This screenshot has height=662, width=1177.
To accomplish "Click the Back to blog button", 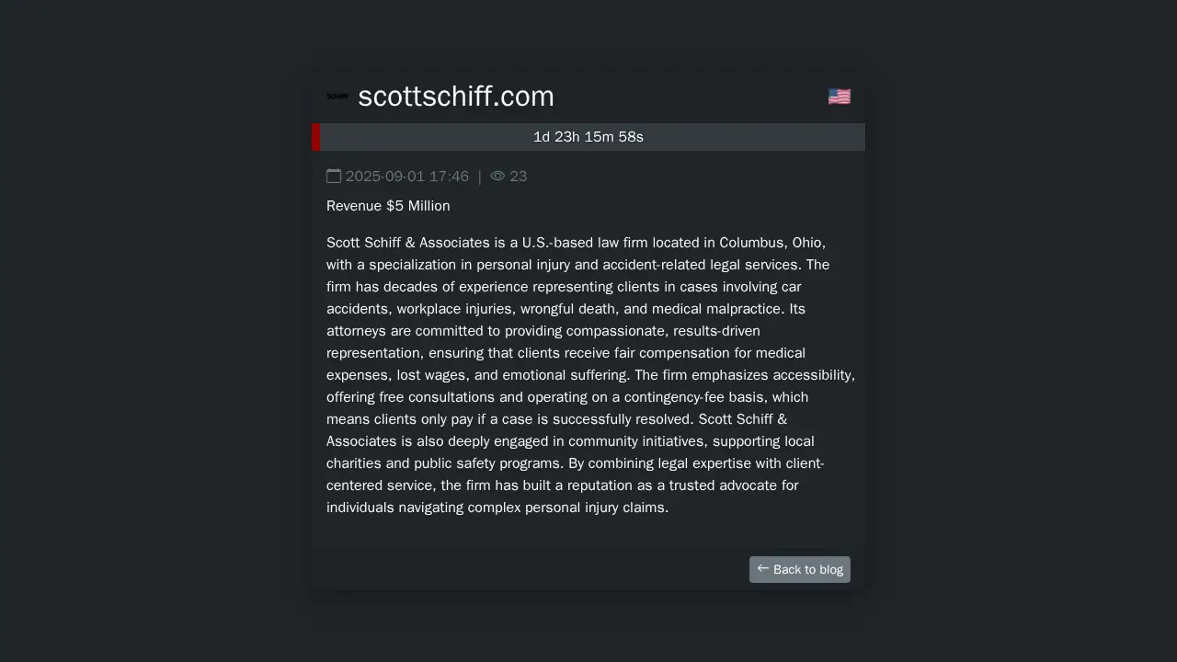I will [800, 569].
